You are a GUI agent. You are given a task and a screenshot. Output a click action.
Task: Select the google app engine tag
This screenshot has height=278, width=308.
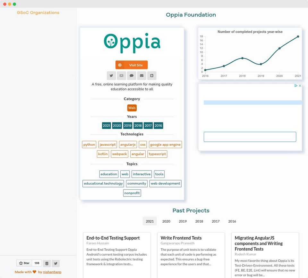click(166, 145)
